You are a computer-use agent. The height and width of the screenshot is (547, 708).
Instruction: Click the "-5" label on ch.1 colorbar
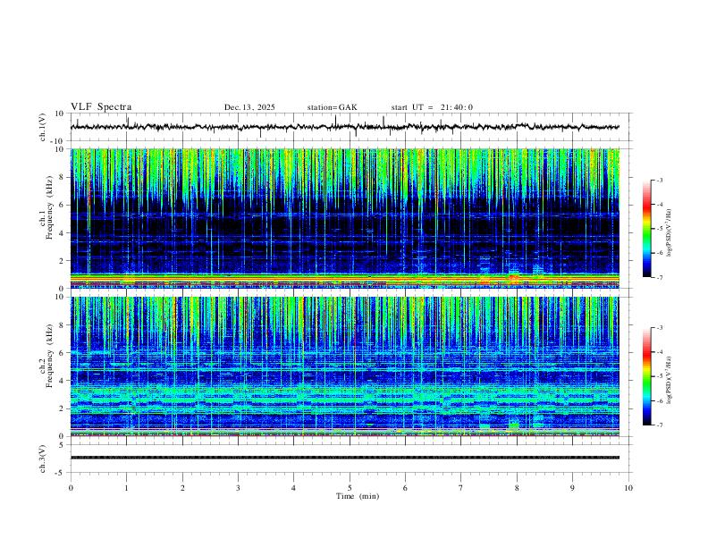point(660,229)
